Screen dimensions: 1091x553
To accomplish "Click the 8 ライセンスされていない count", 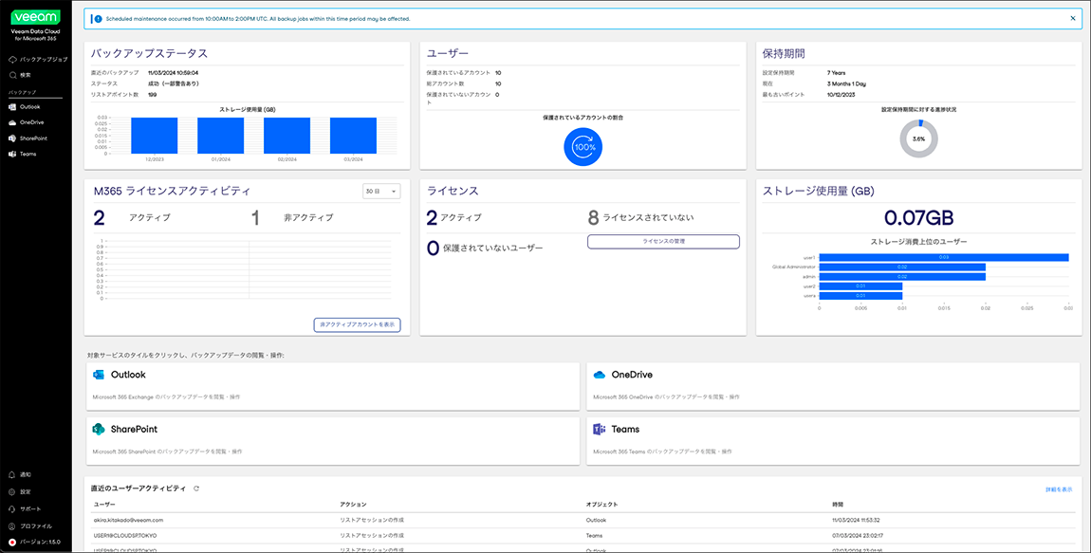I will [640, 218].
